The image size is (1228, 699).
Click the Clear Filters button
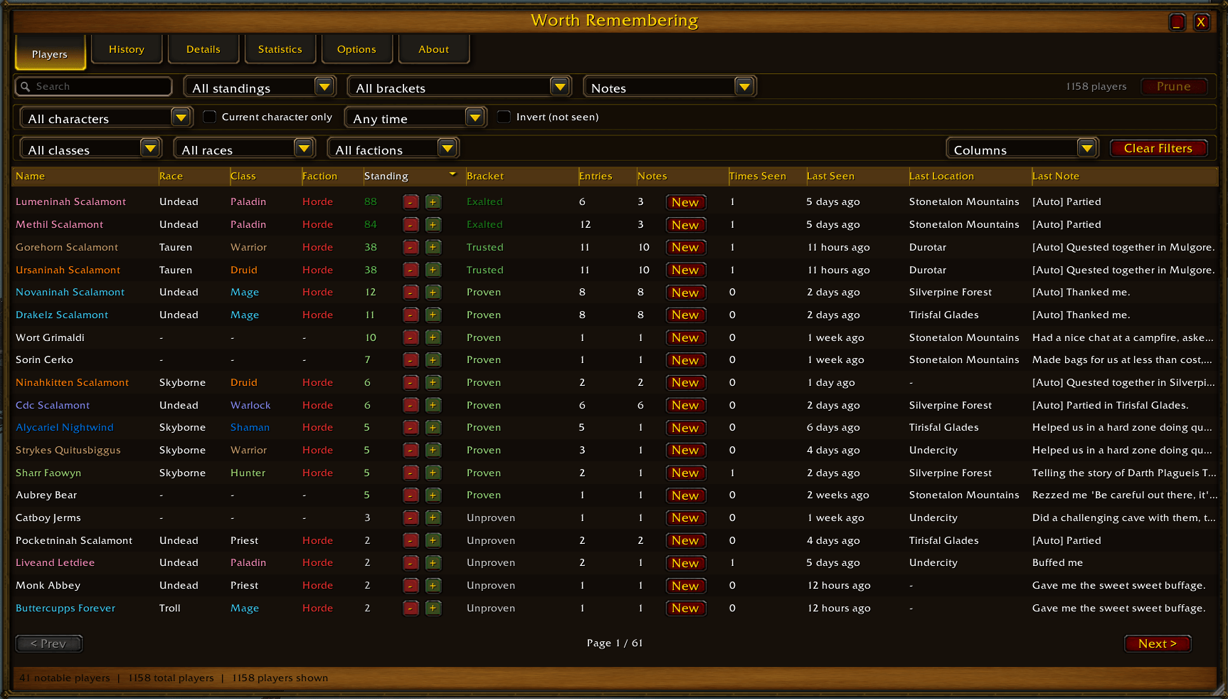pos(1158,148)
